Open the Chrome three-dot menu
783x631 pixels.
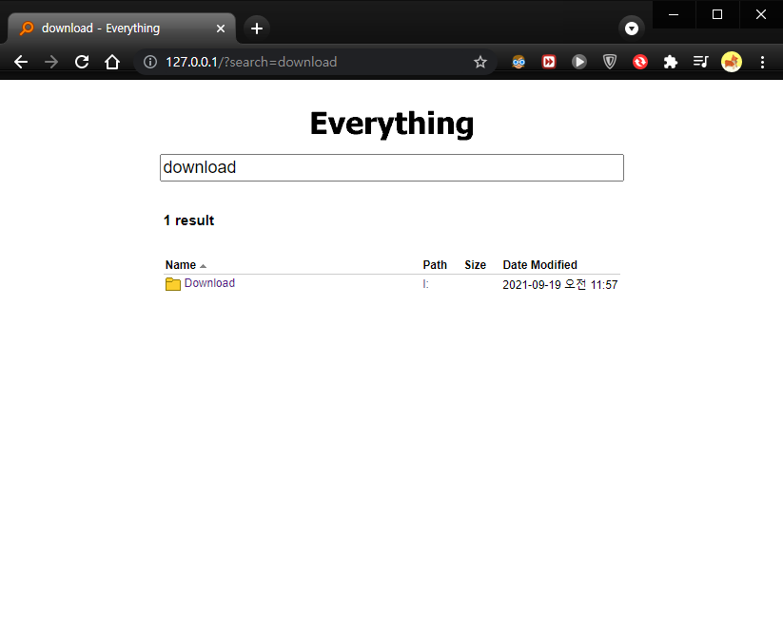[762, 62]
